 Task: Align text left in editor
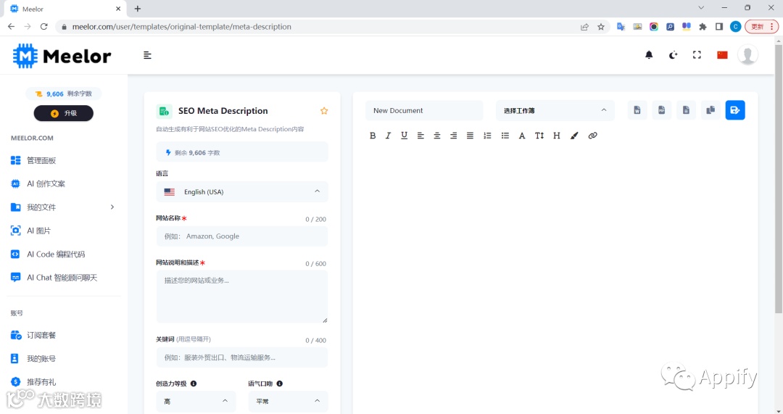click(420, 136)
